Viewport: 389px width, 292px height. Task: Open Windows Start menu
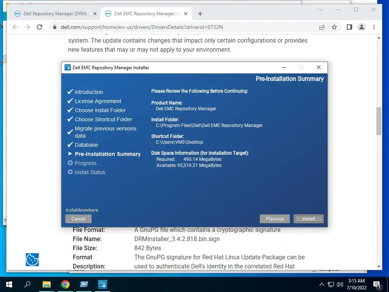coord(9,284)
